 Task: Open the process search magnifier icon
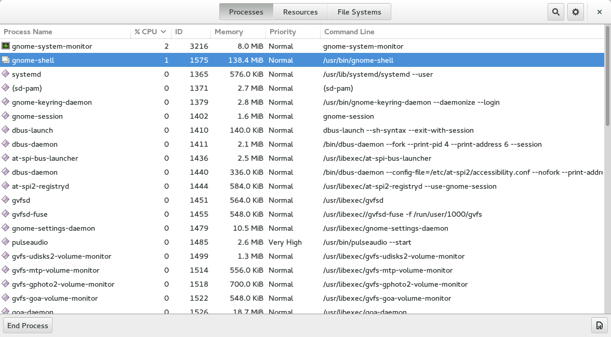(555, 11)
